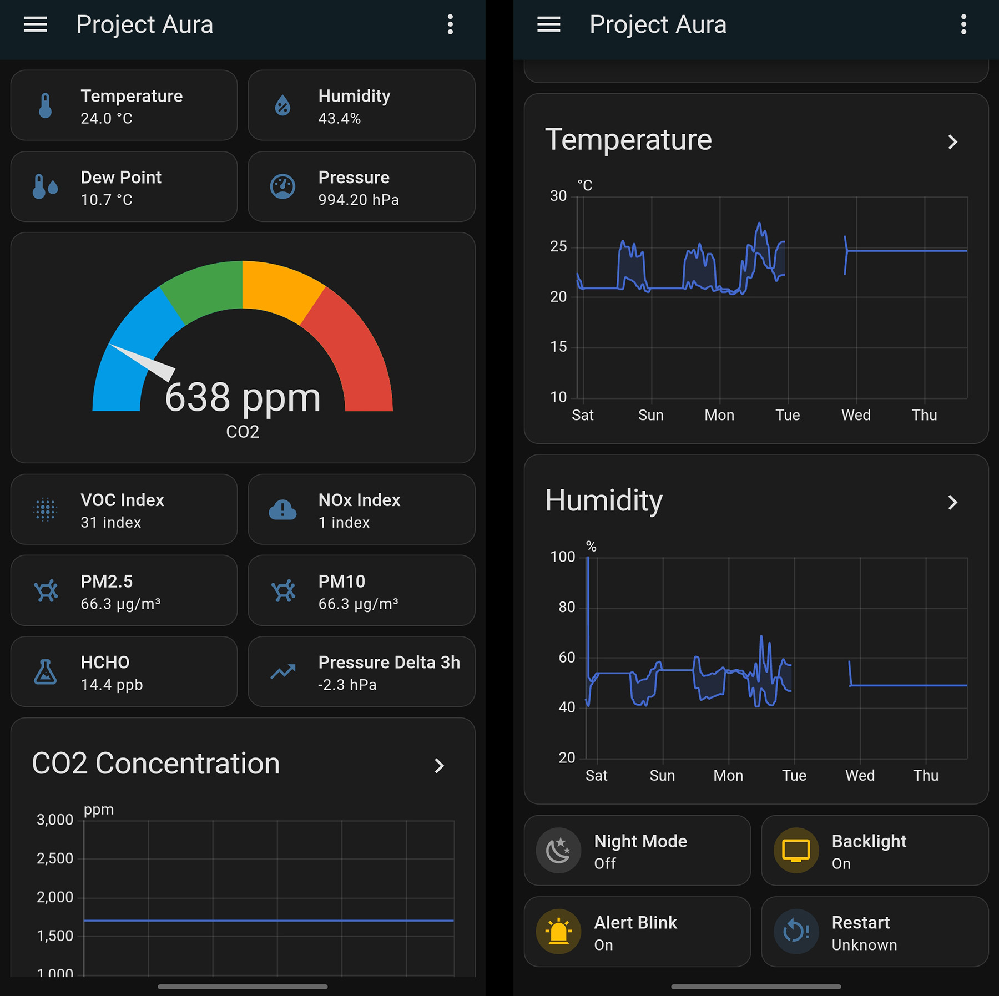This screenshot has width=999, height=996.
Task: Disable Alert Blink
Action: click(x=637, y=932)
